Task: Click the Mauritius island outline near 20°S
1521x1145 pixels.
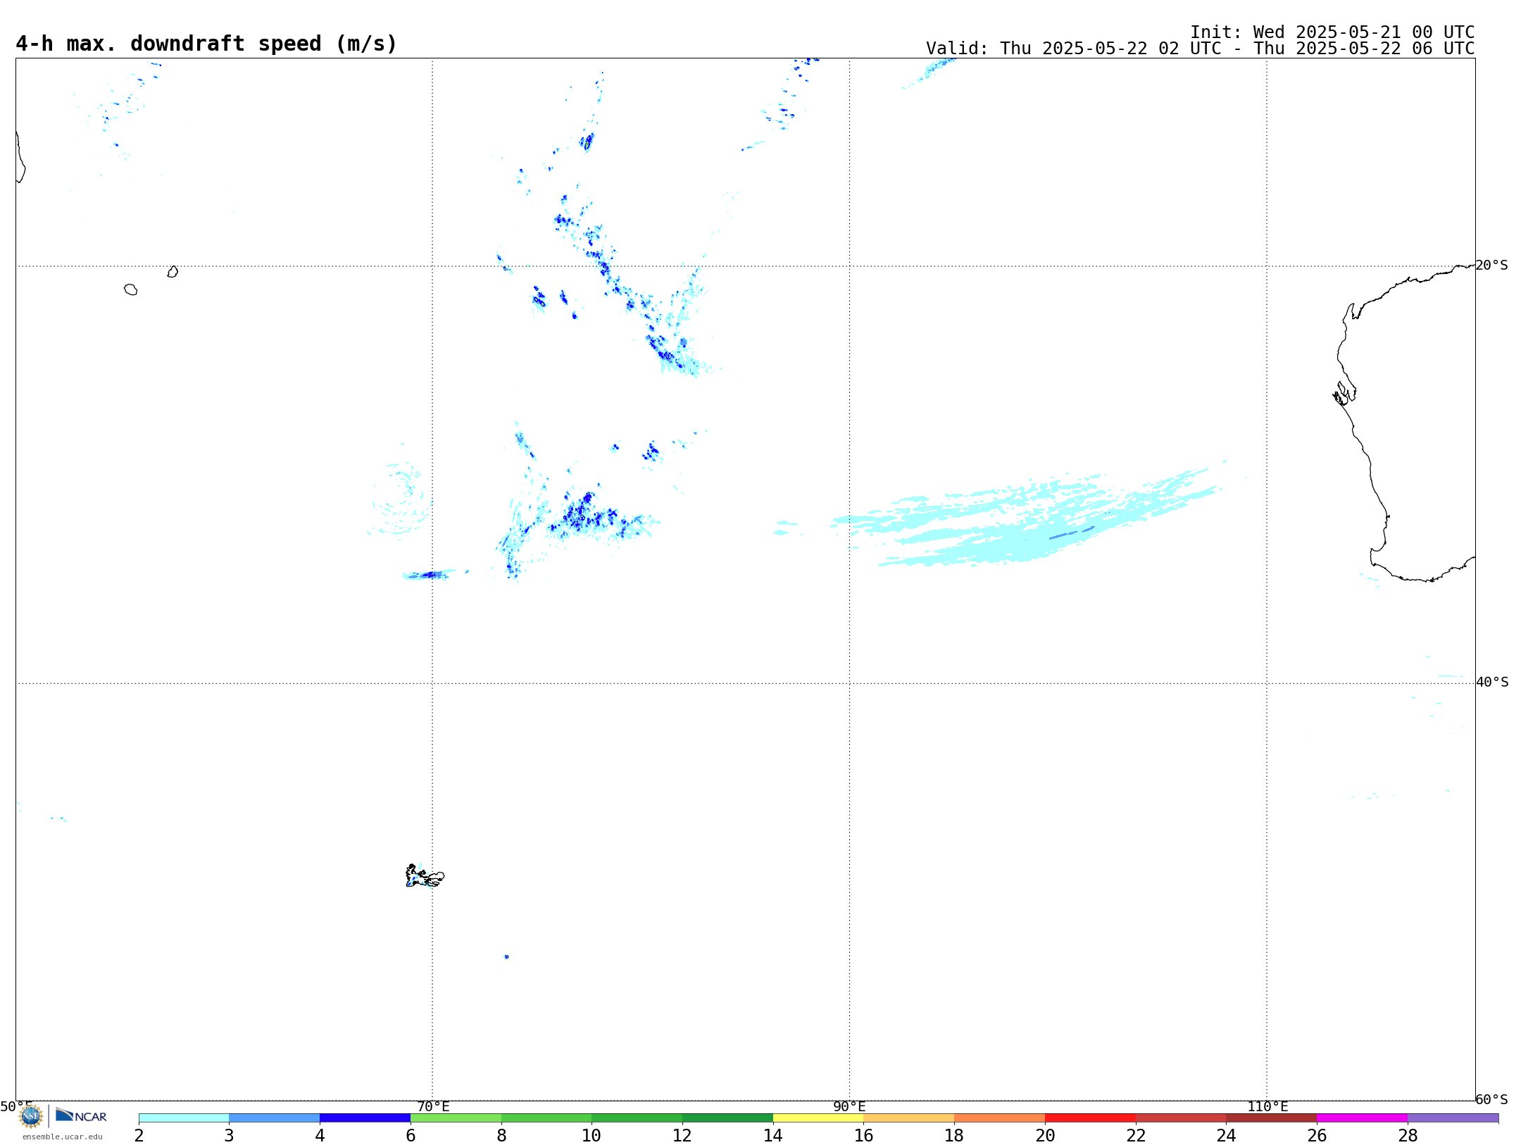Action: 173,272
